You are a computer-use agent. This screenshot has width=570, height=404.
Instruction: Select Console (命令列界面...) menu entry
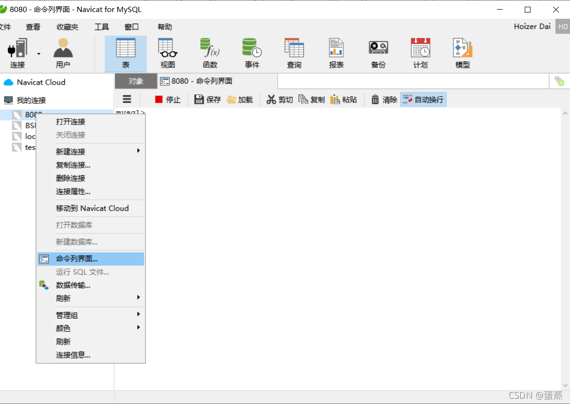coord(91,259)
